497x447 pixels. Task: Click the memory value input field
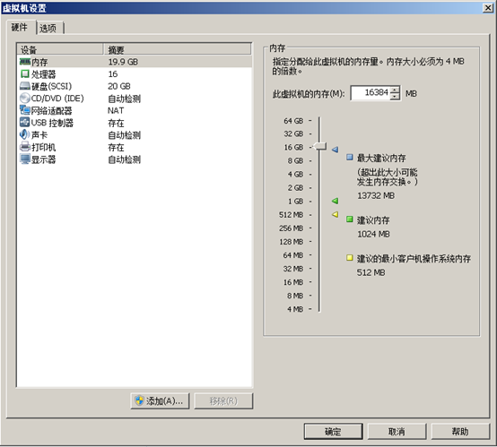[371, 93]
